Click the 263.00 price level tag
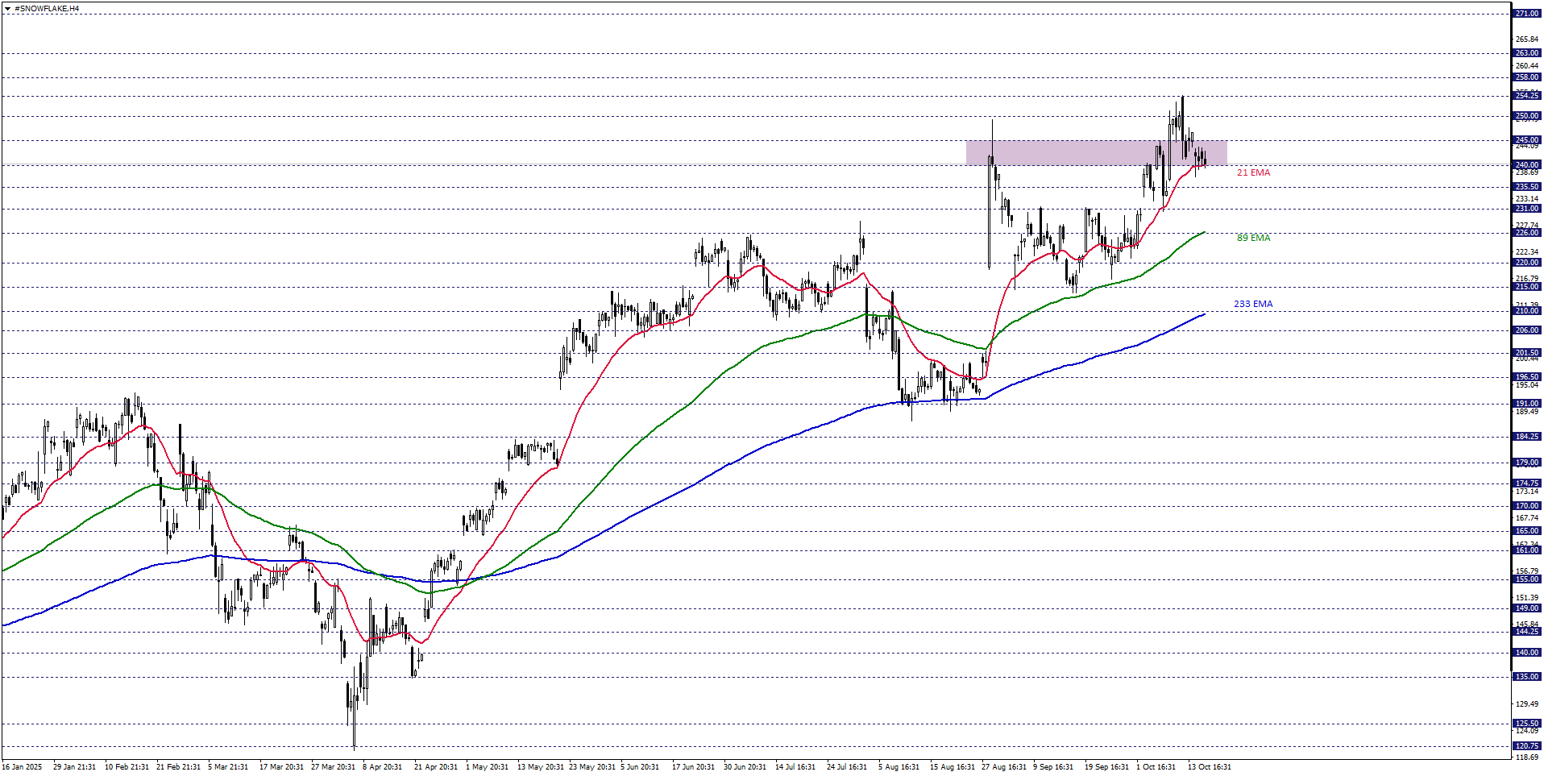 1526,53
